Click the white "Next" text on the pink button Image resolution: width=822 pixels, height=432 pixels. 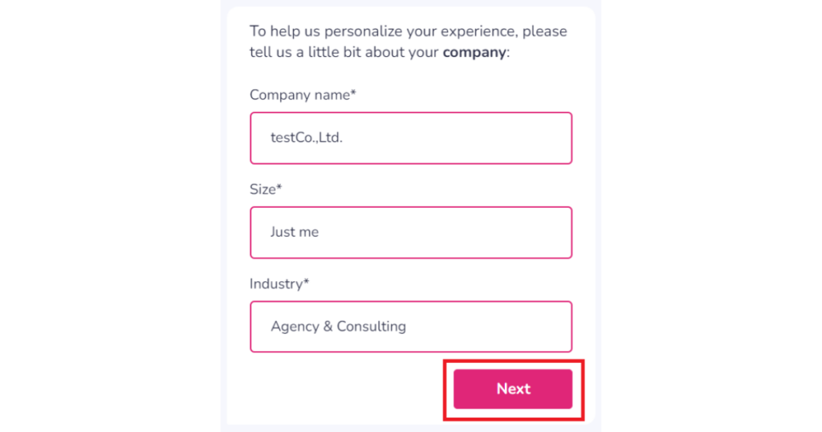[x=513, y=389]
